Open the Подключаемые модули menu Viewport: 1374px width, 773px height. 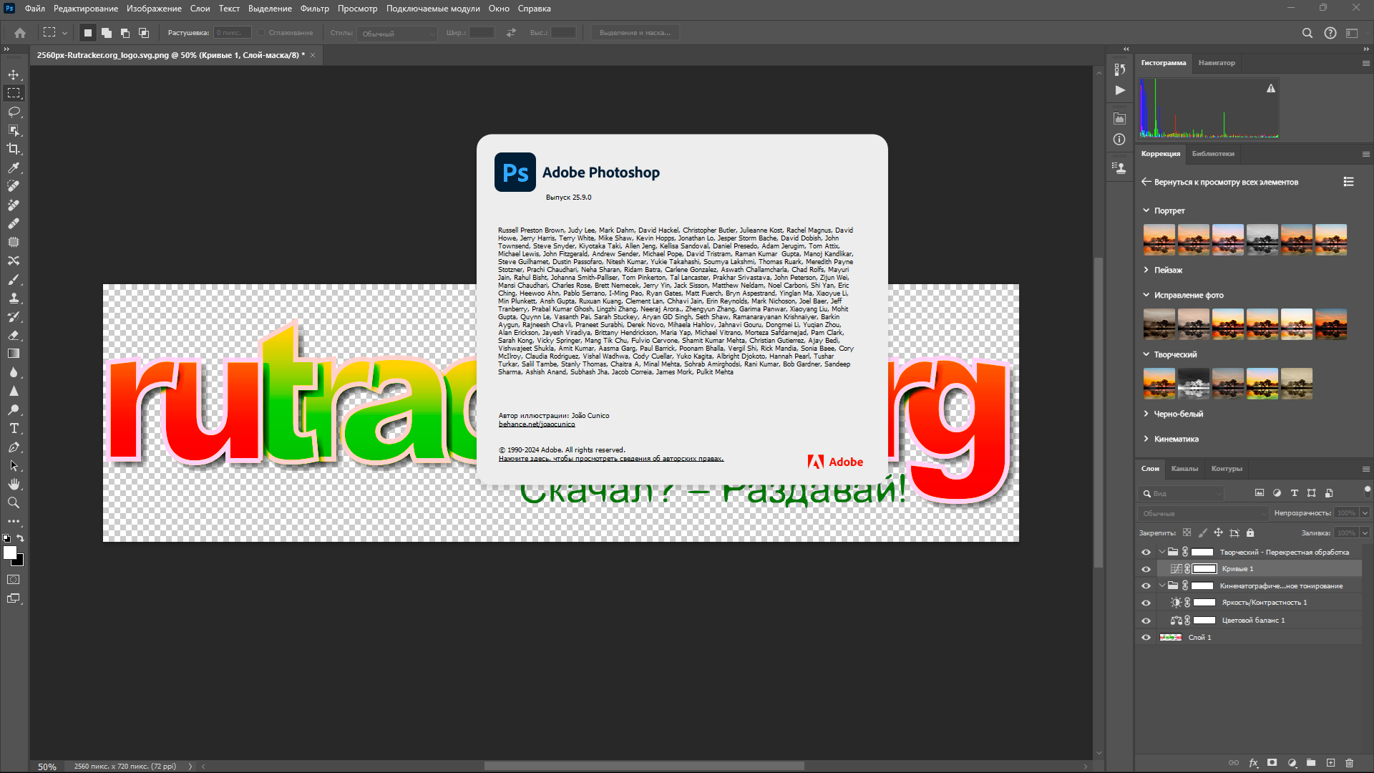433,9
